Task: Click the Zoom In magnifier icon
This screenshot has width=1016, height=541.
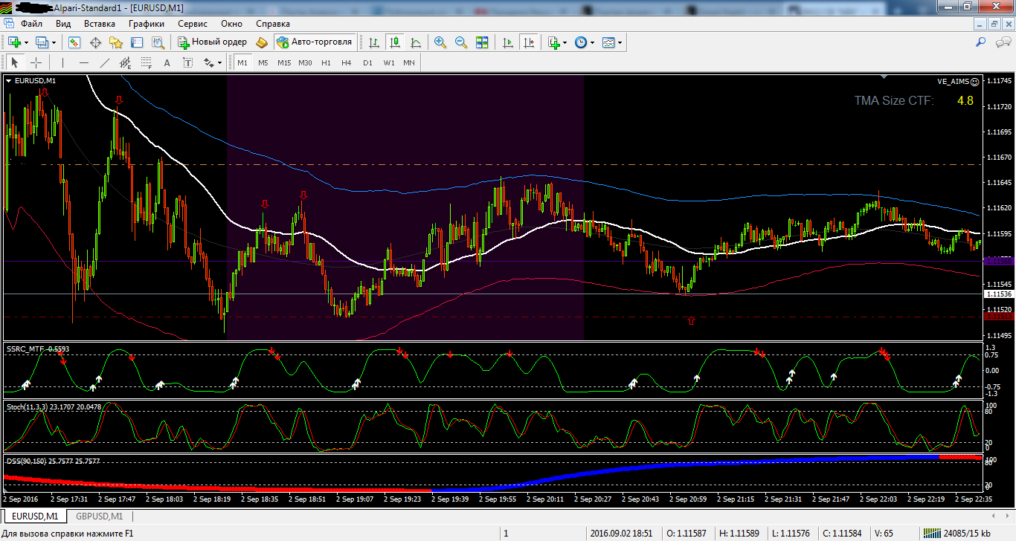Action: [x=440, y=42]
